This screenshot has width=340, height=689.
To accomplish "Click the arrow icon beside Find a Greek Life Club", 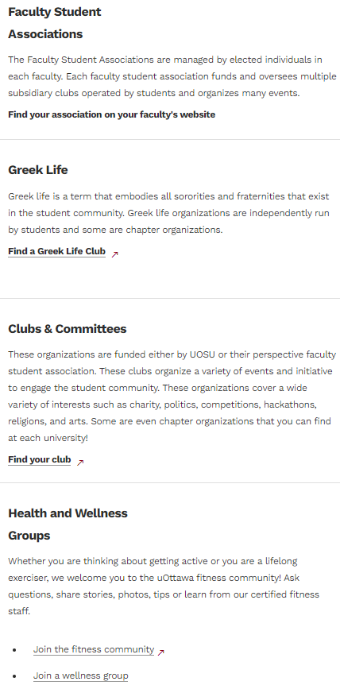I will click(114, 254).
